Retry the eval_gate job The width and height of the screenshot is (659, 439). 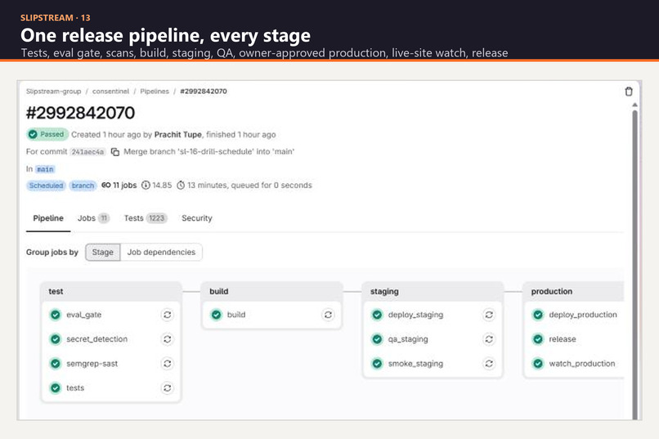168,315
